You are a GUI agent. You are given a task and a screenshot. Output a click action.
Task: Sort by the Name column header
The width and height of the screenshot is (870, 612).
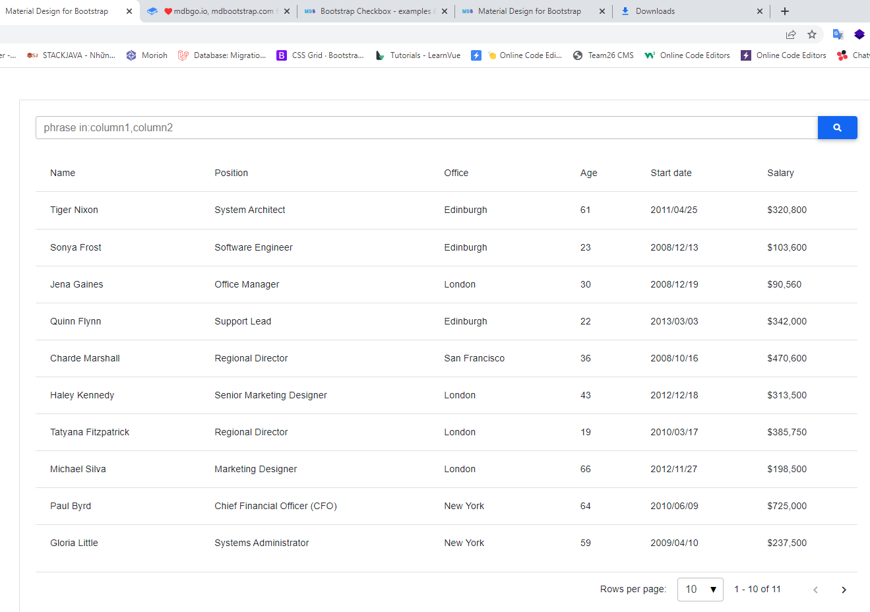point(63,173)
